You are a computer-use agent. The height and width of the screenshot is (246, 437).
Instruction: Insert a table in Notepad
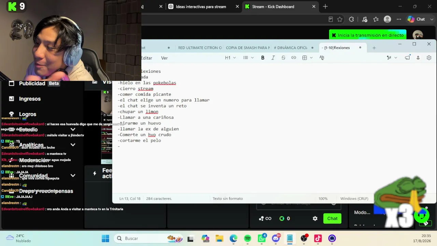305,58
